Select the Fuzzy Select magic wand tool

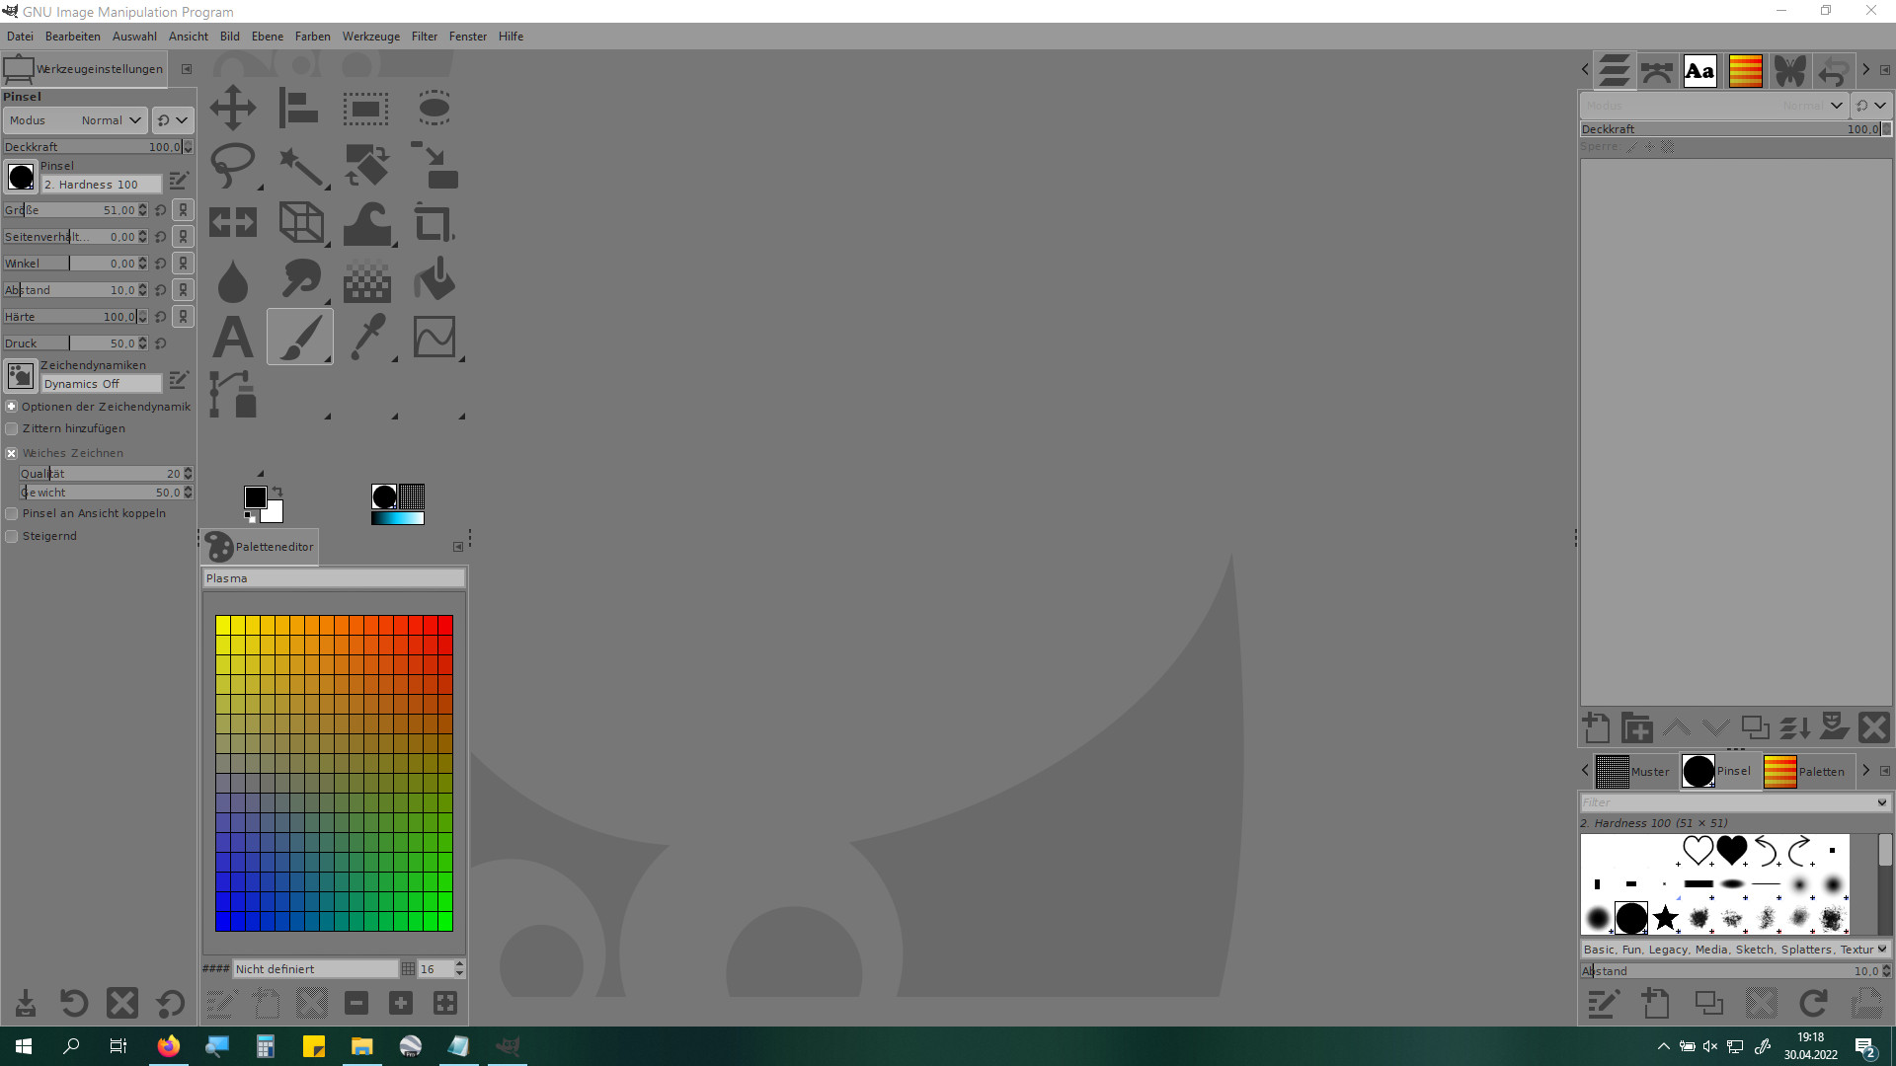pyautogui.click(x=300, y=166)
